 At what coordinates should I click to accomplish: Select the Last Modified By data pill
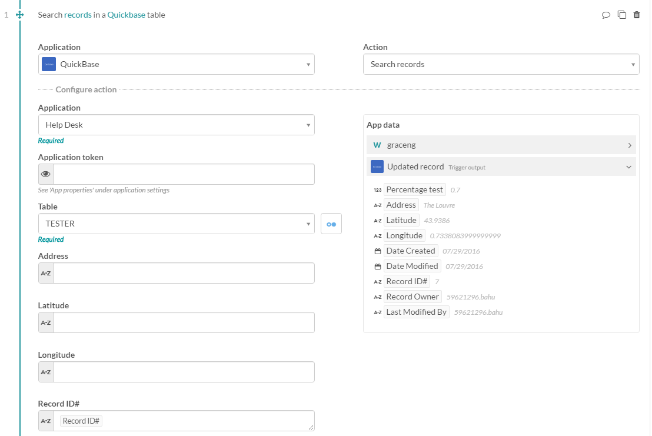tap(416, 312)
